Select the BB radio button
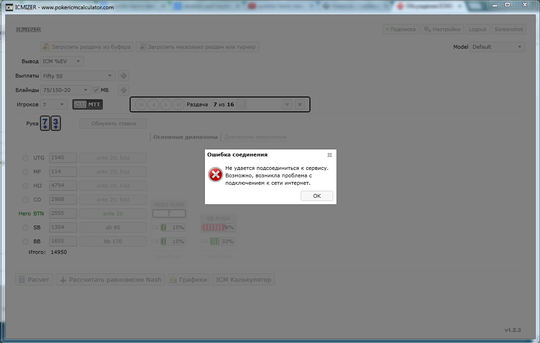 tap(25, 241)
